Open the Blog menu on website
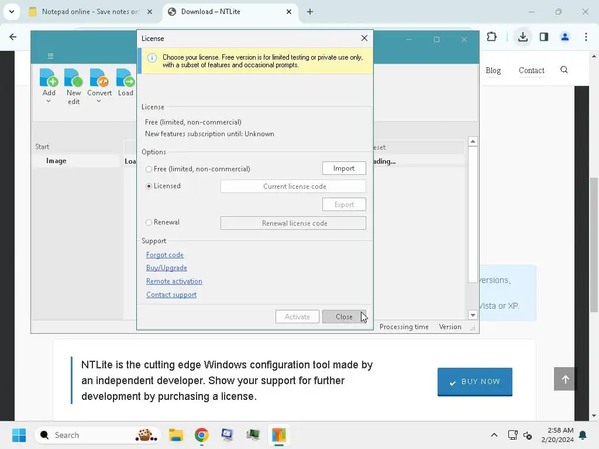599x449 pixels. [493, 70]
